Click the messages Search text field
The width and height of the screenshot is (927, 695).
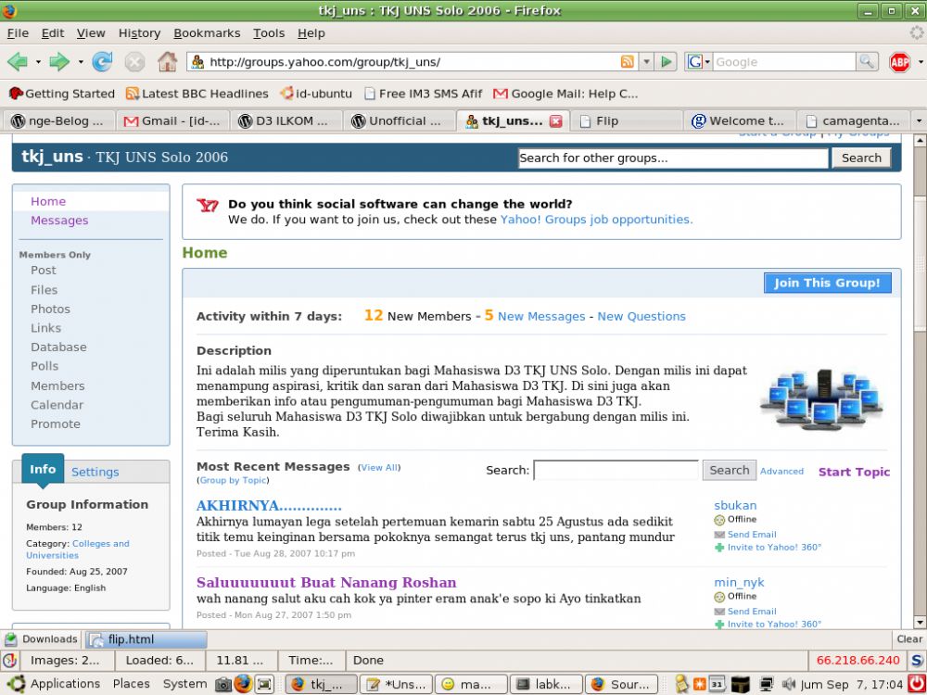pyautogui.click(x=616, y=470)
